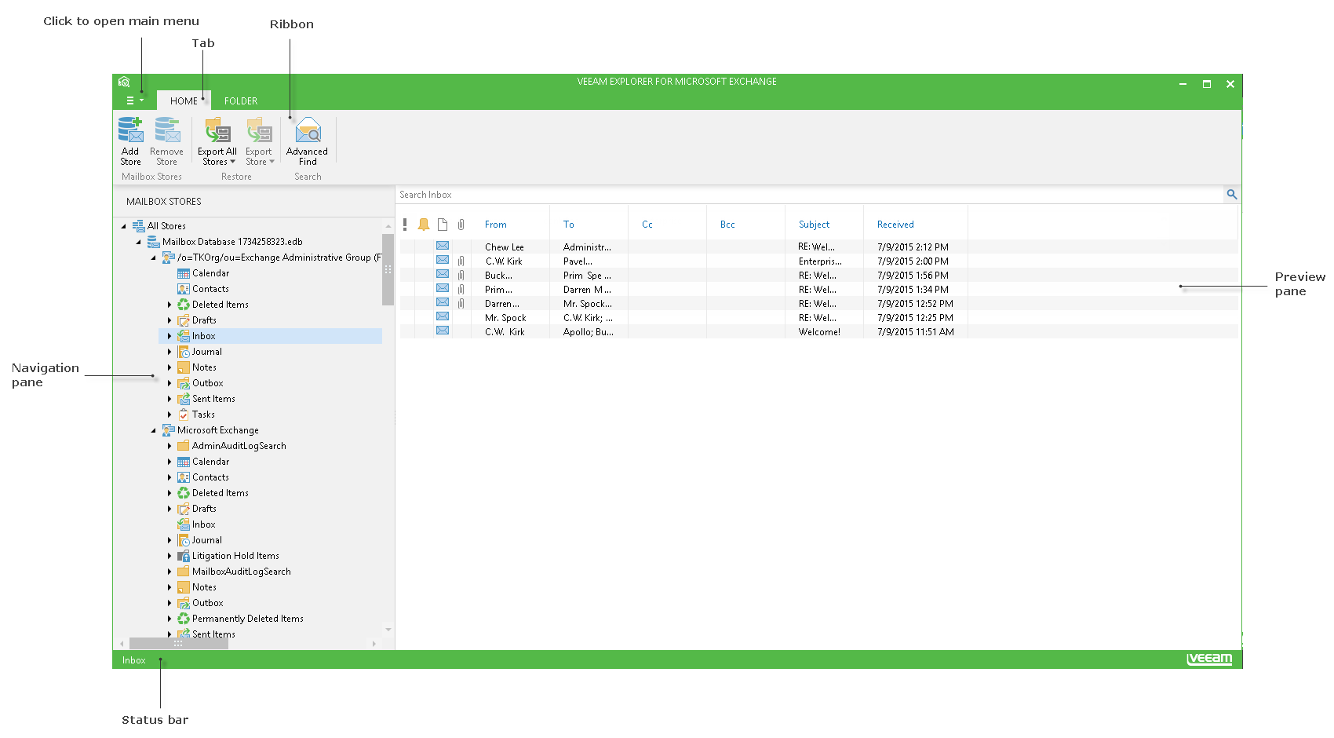Switch to the HOME tab
Viewport: 1334px width, 738px height.
(x=184, y=100)
